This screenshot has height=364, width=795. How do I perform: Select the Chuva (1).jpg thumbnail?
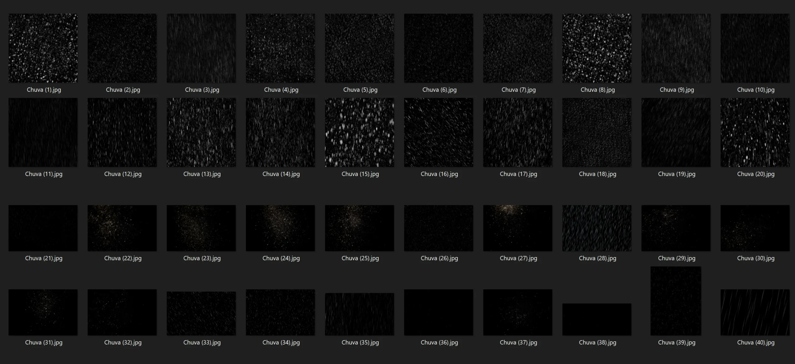click(43, 48)
